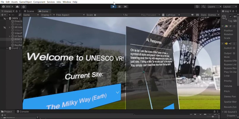
Task: Toggle scene picking for XR Interaction object
Action: point(4,28)
